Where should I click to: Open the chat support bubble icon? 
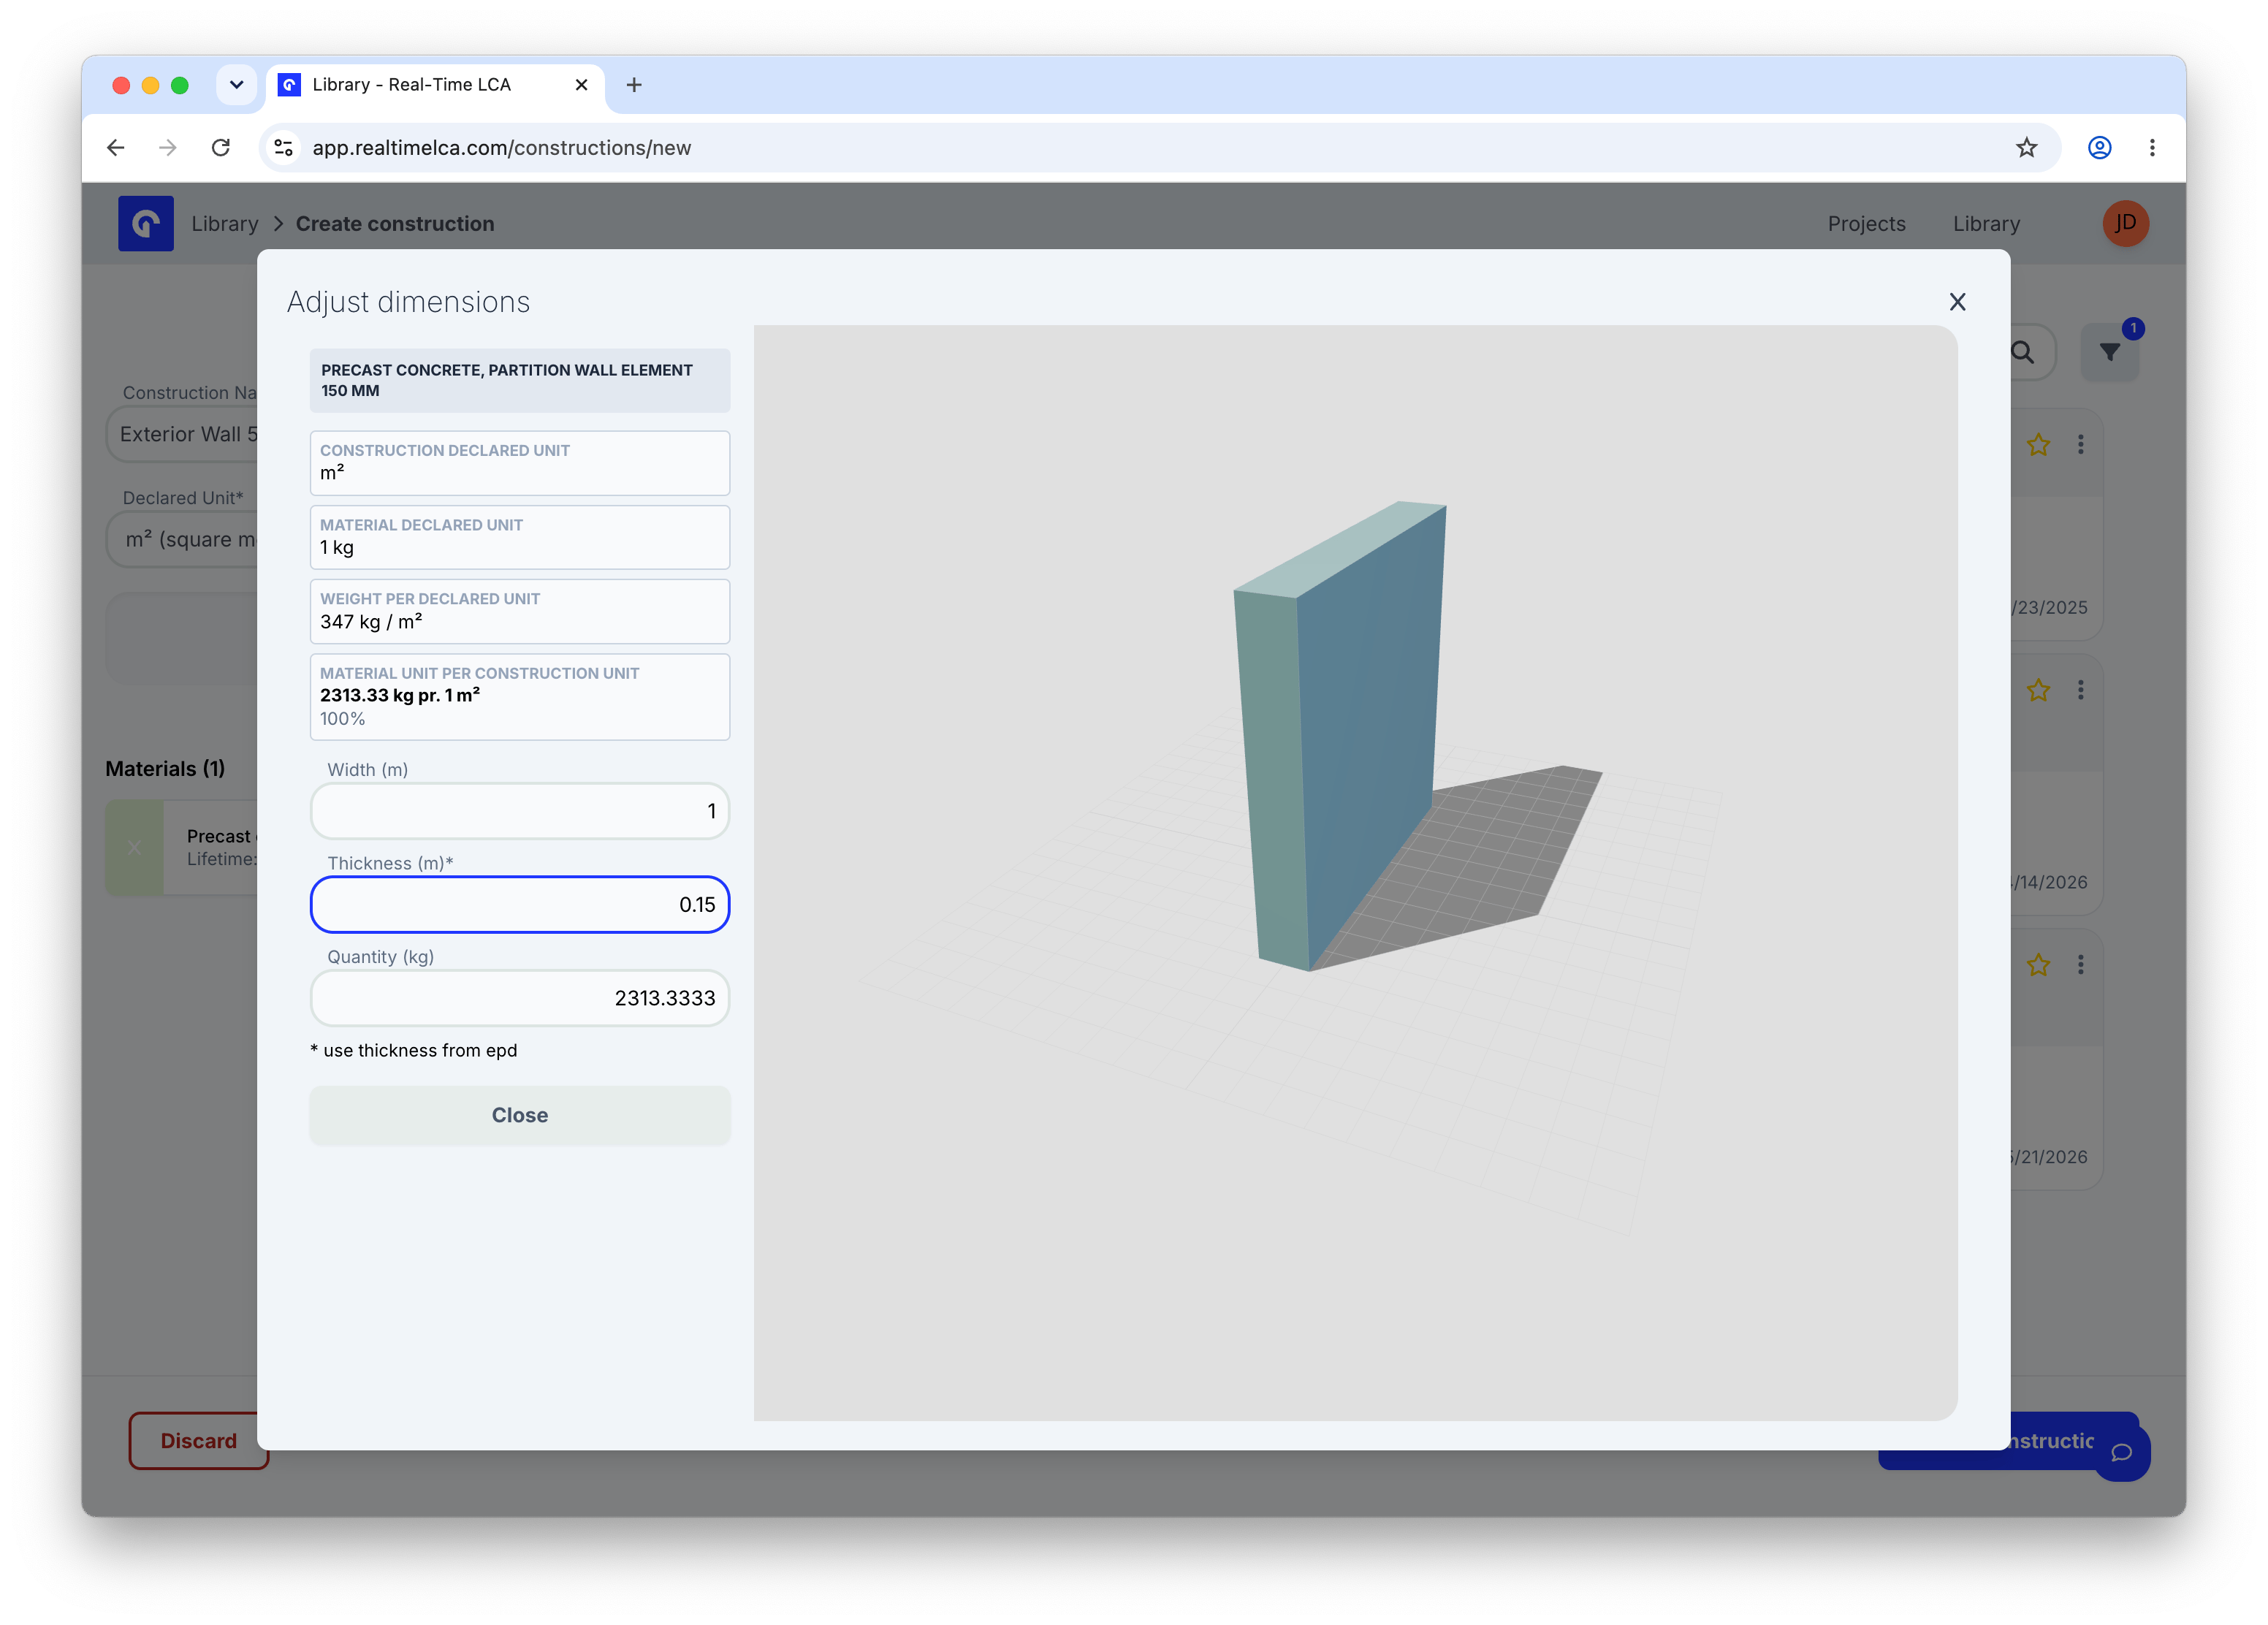[x=2121, y=1453]
